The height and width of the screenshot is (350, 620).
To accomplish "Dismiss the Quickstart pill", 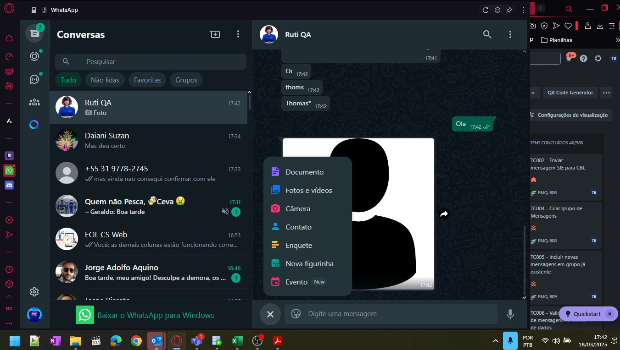I will 609,314.
